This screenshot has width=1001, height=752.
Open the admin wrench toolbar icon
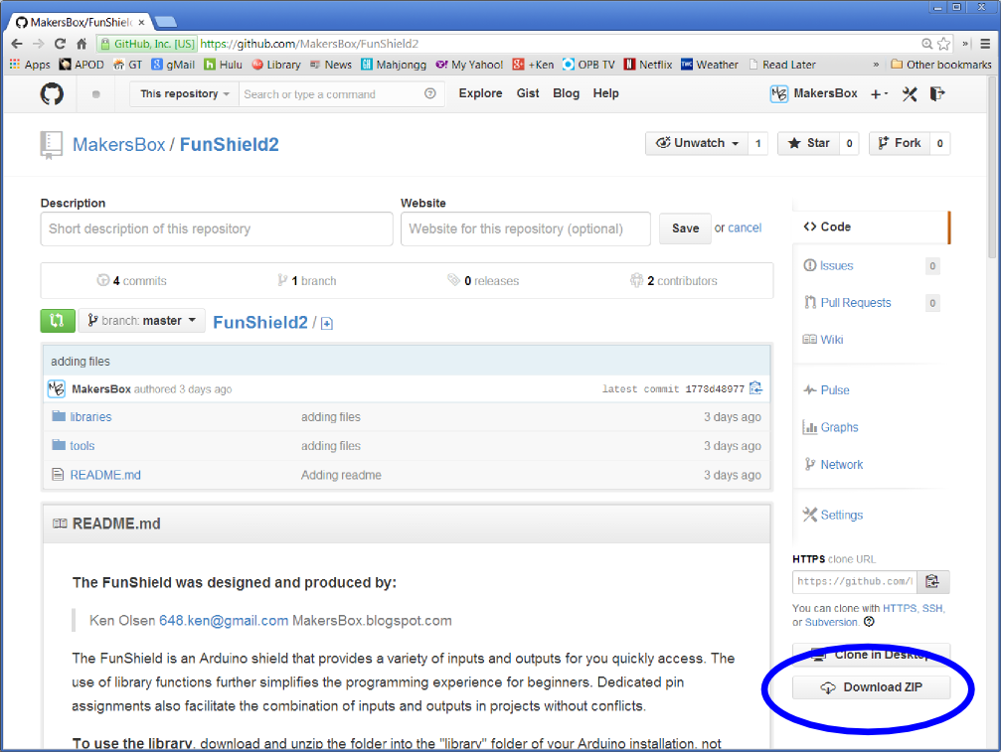pyautogui.click(x=909, y=92)
